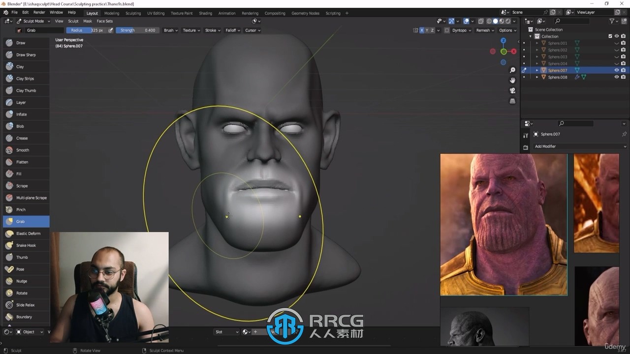Expand the Sphere.008 tree row
The width and height of the screenshot is (630, 354).
[x=537, y=77]
